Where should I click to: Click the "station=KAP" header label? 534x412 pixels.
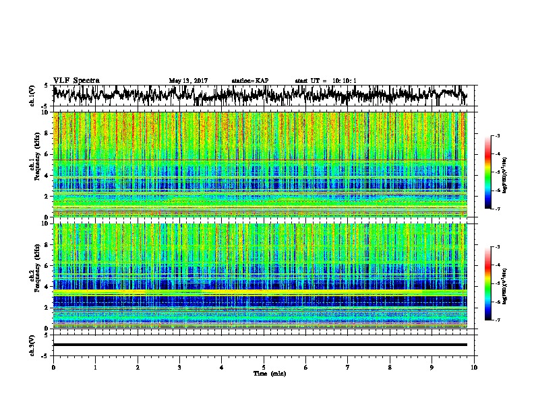click(x=250, y=81)
